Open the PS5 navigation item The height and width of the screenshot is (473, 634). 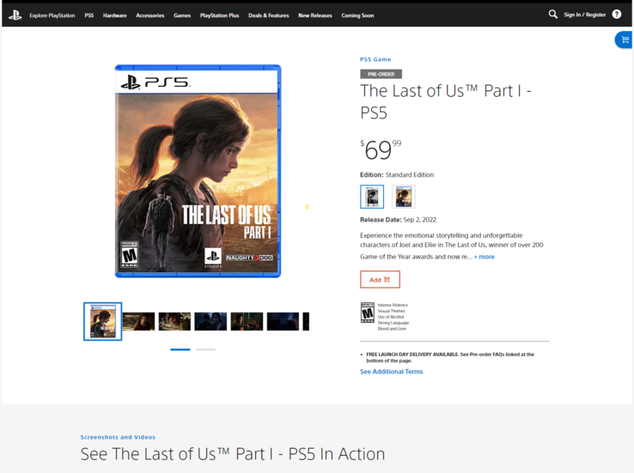click(89, 15)
